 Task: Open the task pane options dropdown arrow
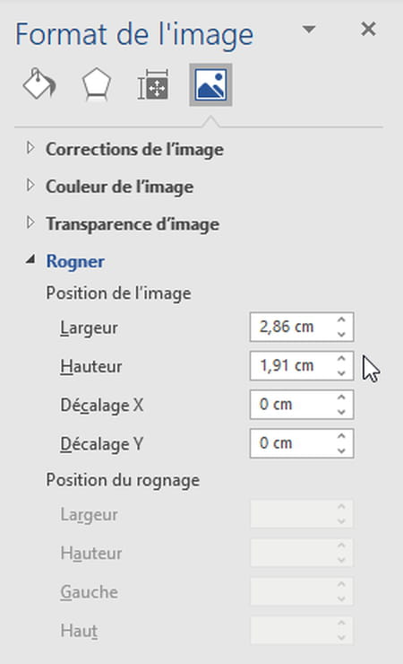point(309,30)
